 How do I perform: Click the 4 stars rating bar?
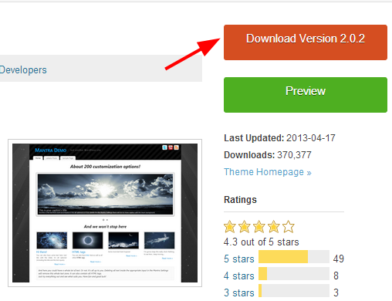[x=294, y=273]
